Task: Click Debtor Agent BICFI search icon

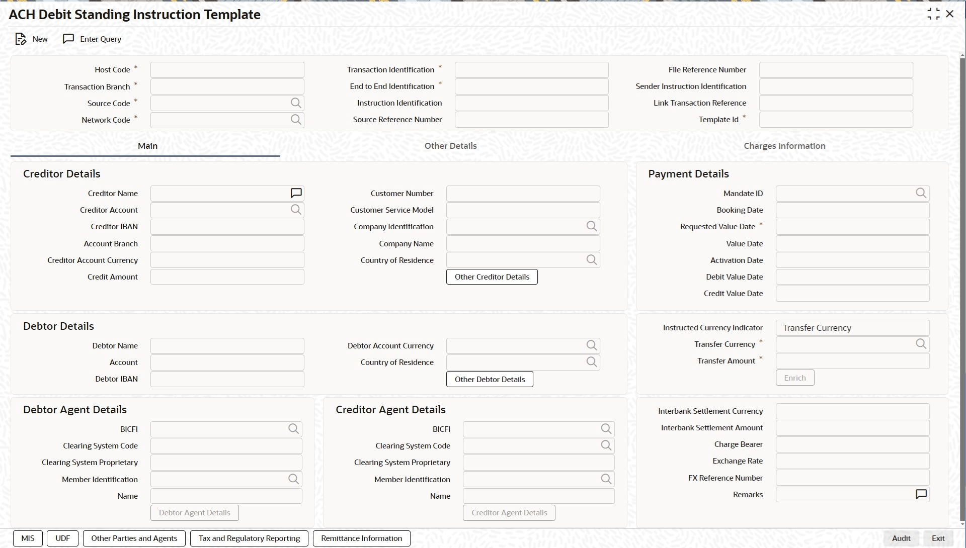Action: (x=294, y=429)
